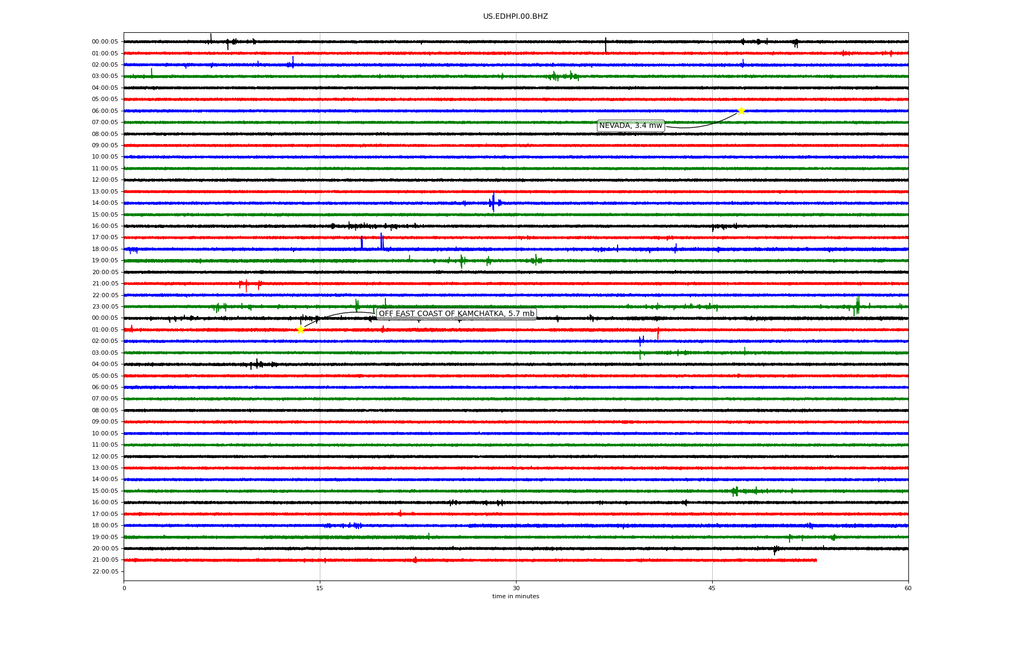Screen dimensions: 1032x645
Task: Click the 45 tick on the x-axis
Action: (x=712, y=588)
